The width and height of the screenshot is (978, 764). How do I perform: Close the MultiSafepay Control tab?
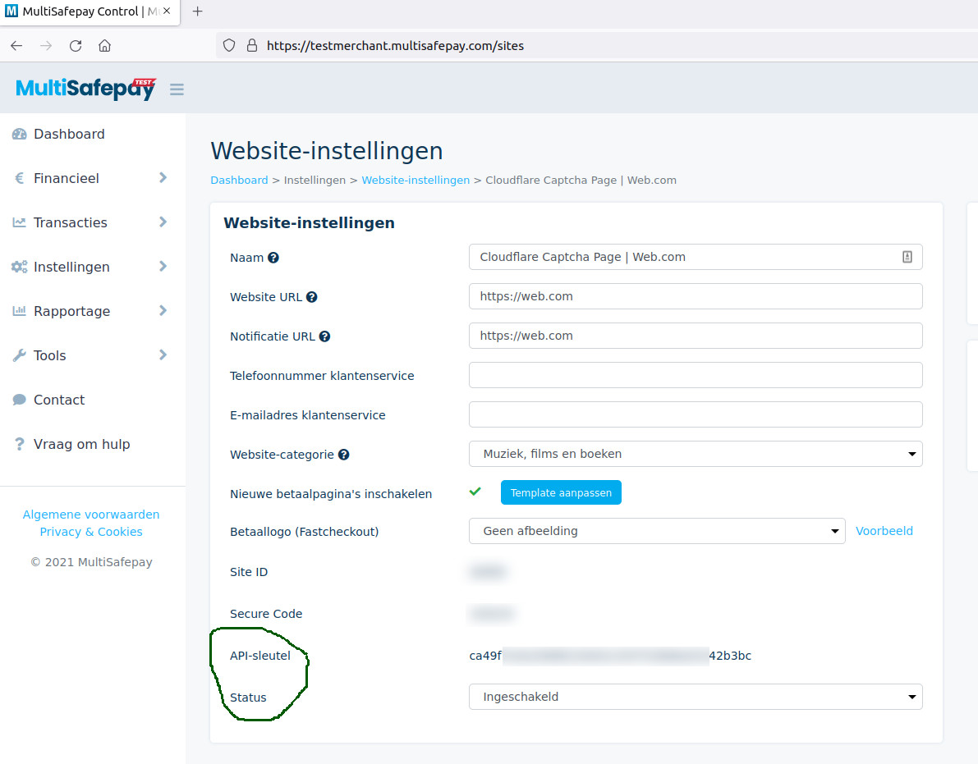pos(167,11)
